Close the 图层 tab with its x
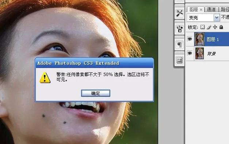The image size is (229, 144). (x=201, y=10)
